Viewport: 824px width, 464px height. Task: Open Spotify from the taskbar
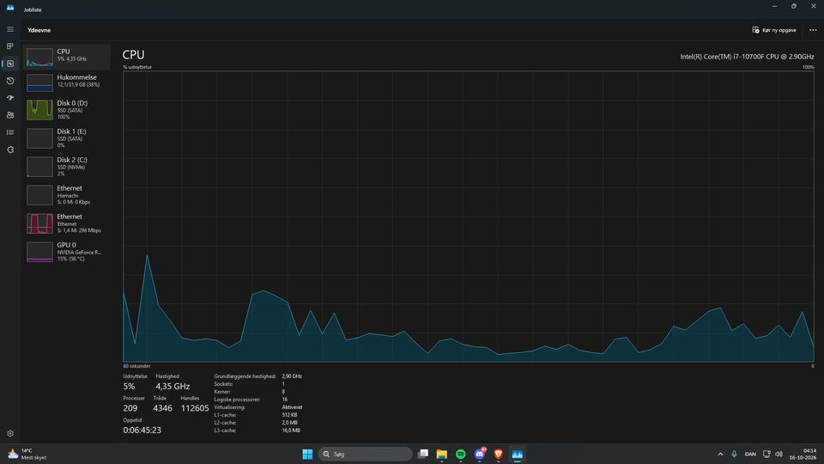coord(461,454)
